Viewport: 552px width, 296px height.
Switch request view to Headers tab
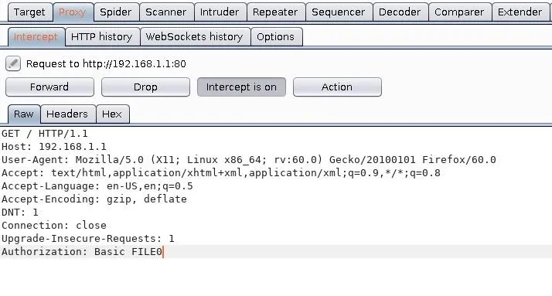(x=67, y=114)
